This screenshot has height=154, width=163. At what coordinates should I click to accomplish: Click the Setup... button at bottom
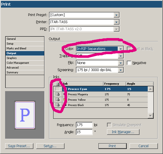click(50, 146)
